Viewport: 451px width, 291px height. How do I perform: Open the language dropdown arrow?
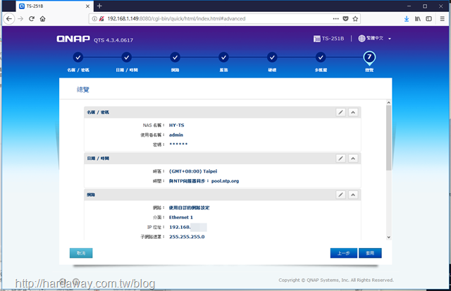(x=390, y=39)
